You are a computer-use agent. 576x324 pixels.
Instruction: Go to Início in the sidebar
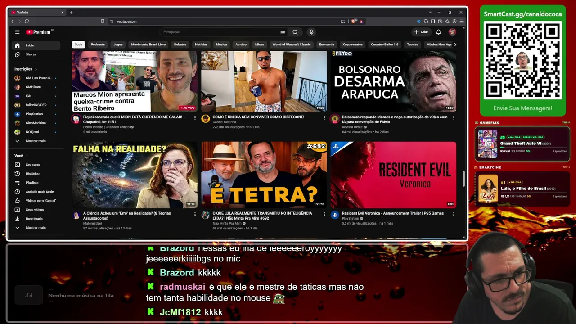tap(36, 45)
